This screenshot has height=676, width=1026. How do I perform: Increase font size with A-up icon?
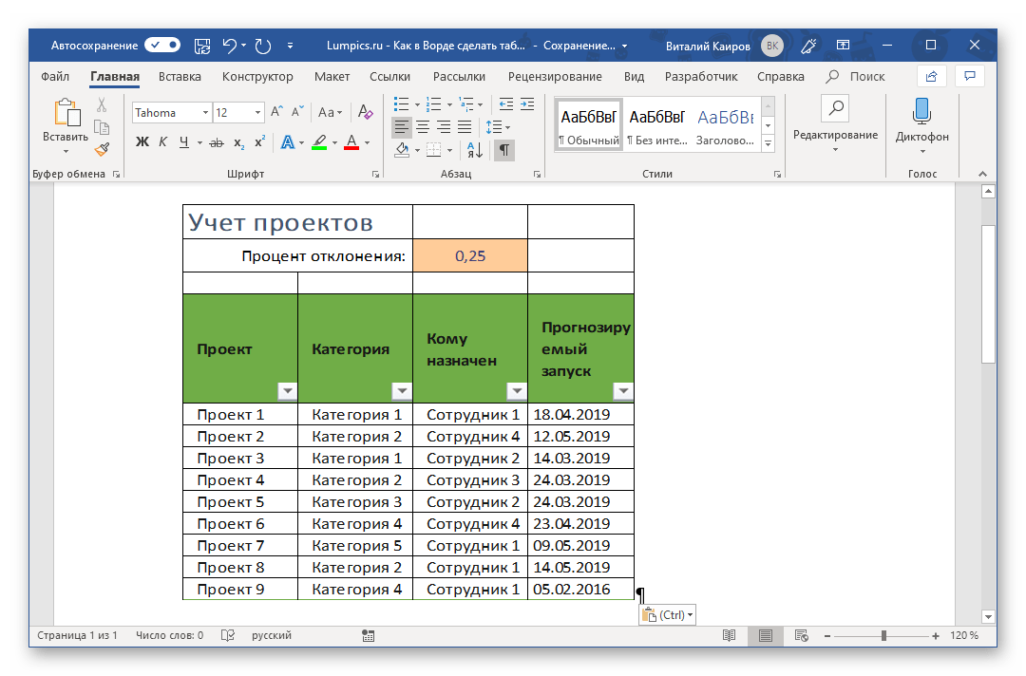[276, 112]
